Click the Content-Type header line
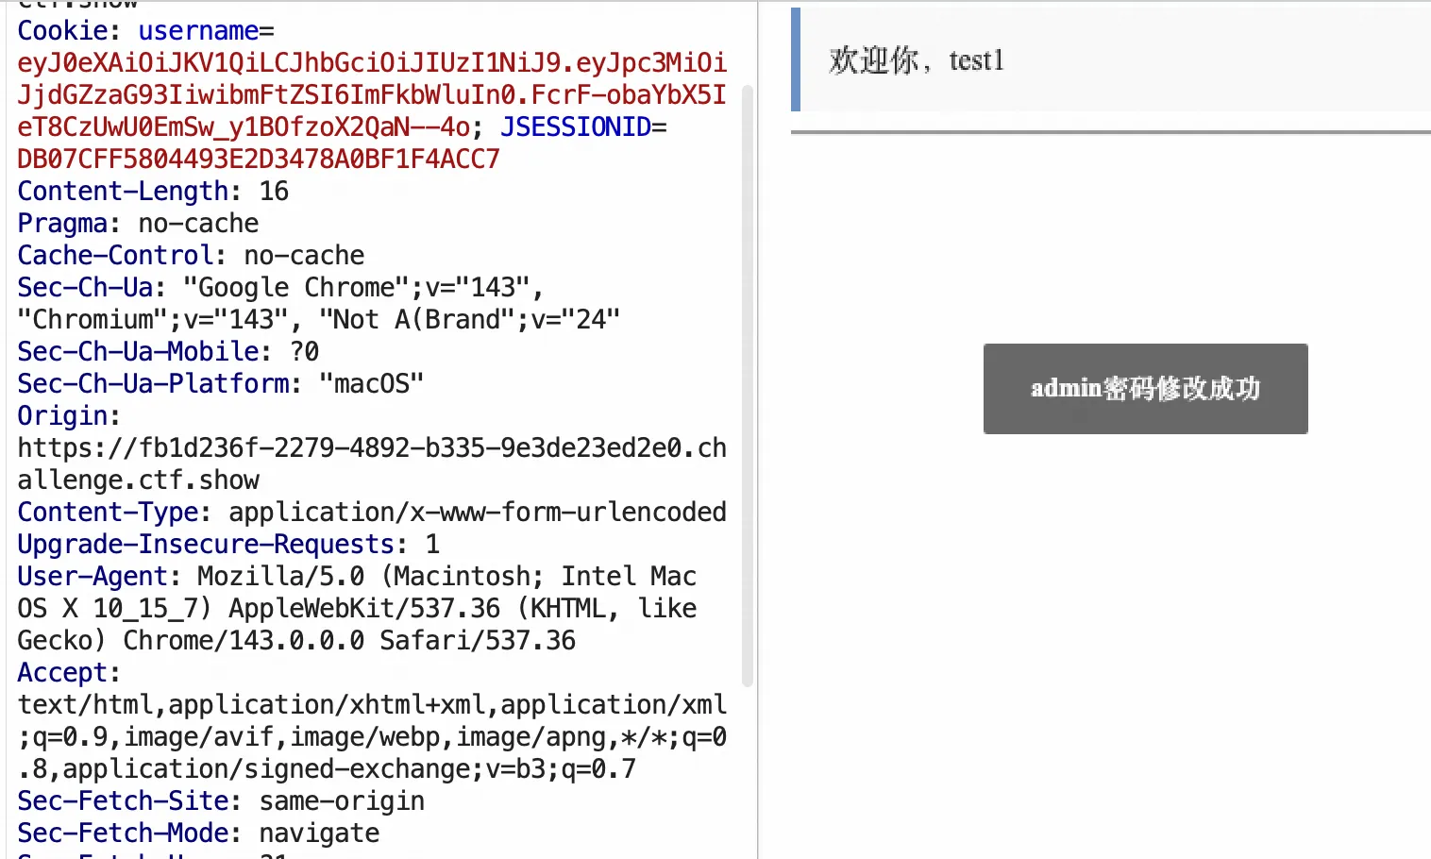This screenshot has width=1431, height=859. click(372, 513)
